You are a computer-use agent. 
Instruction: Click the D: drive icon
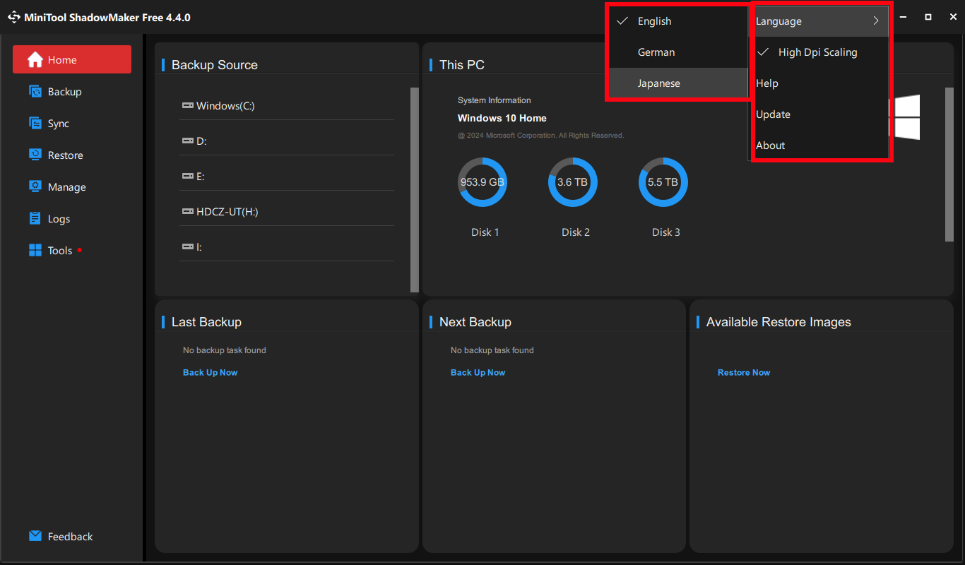tap(188, 141)
